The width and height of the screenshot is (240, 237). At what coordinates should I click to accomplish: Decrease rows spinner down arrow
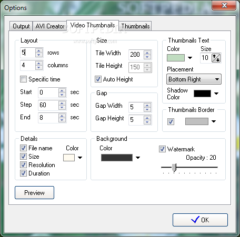(x=39, y=55)
